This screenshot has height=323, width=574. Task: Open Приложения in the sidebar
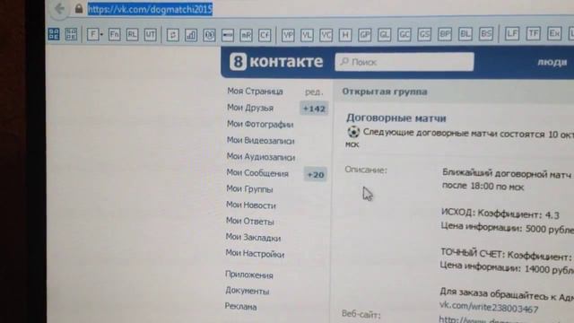pyautogui.click(x=249, y=275)
